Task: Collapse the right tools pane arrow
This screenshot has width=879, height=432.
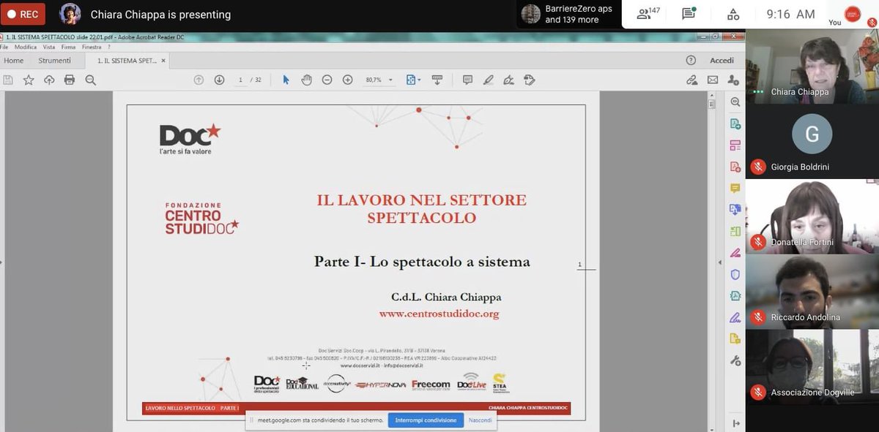Action: (x=720, y=262)
